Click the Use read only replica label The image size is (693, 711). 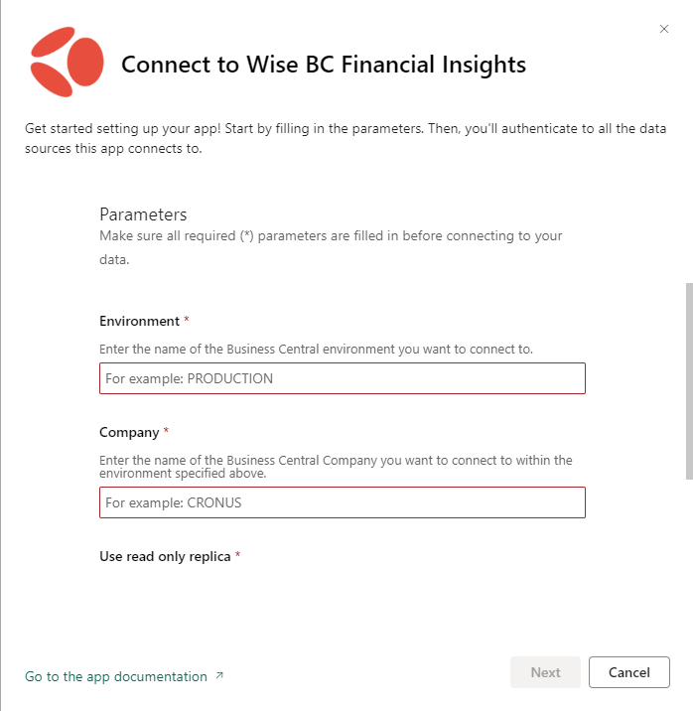coord(165,556)
